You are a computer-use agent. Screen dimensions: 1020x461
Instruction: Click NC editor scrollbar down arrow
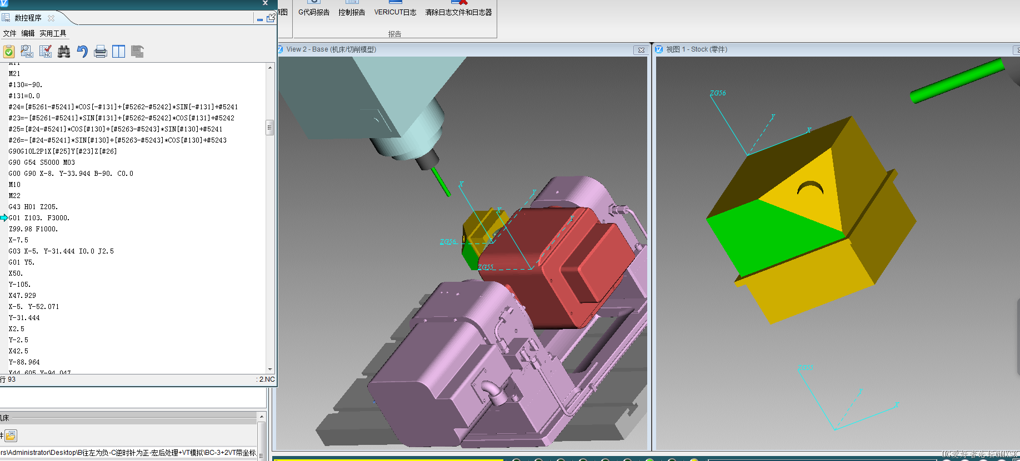(x=270, y=369)
